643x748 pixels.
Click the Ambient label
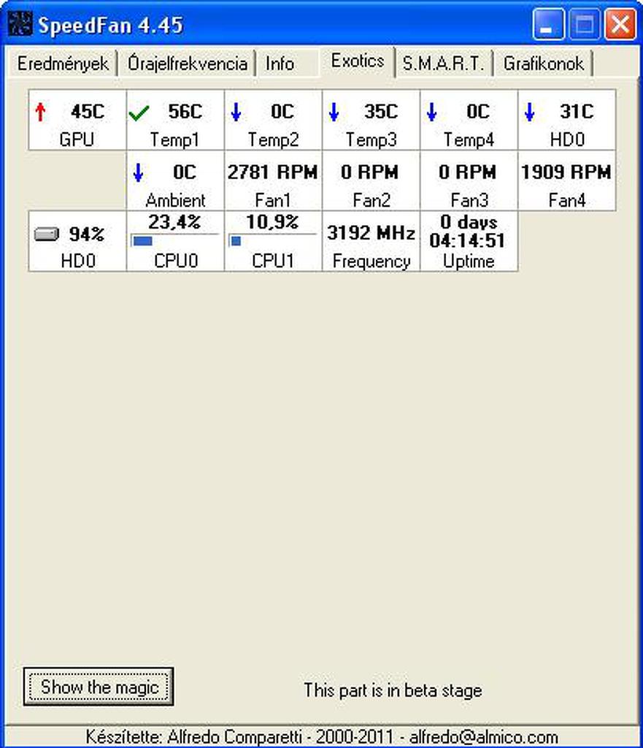[175, 200]
